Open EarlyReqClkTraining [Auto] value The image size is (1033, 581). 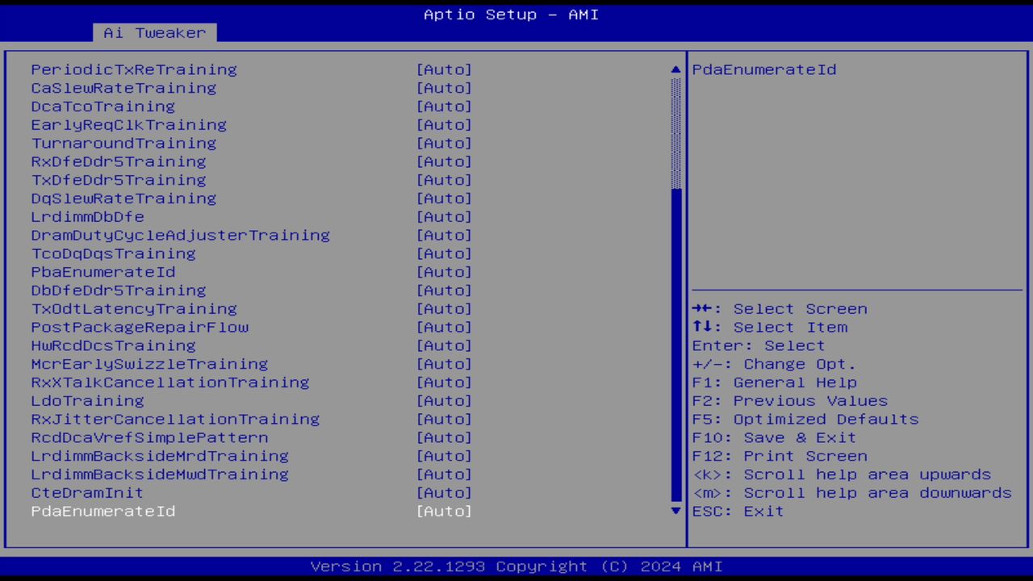[x=444, y=125]
